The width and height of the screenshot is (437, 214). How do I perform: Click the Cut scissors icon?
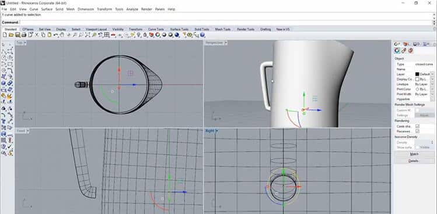(x=37, y=35)
